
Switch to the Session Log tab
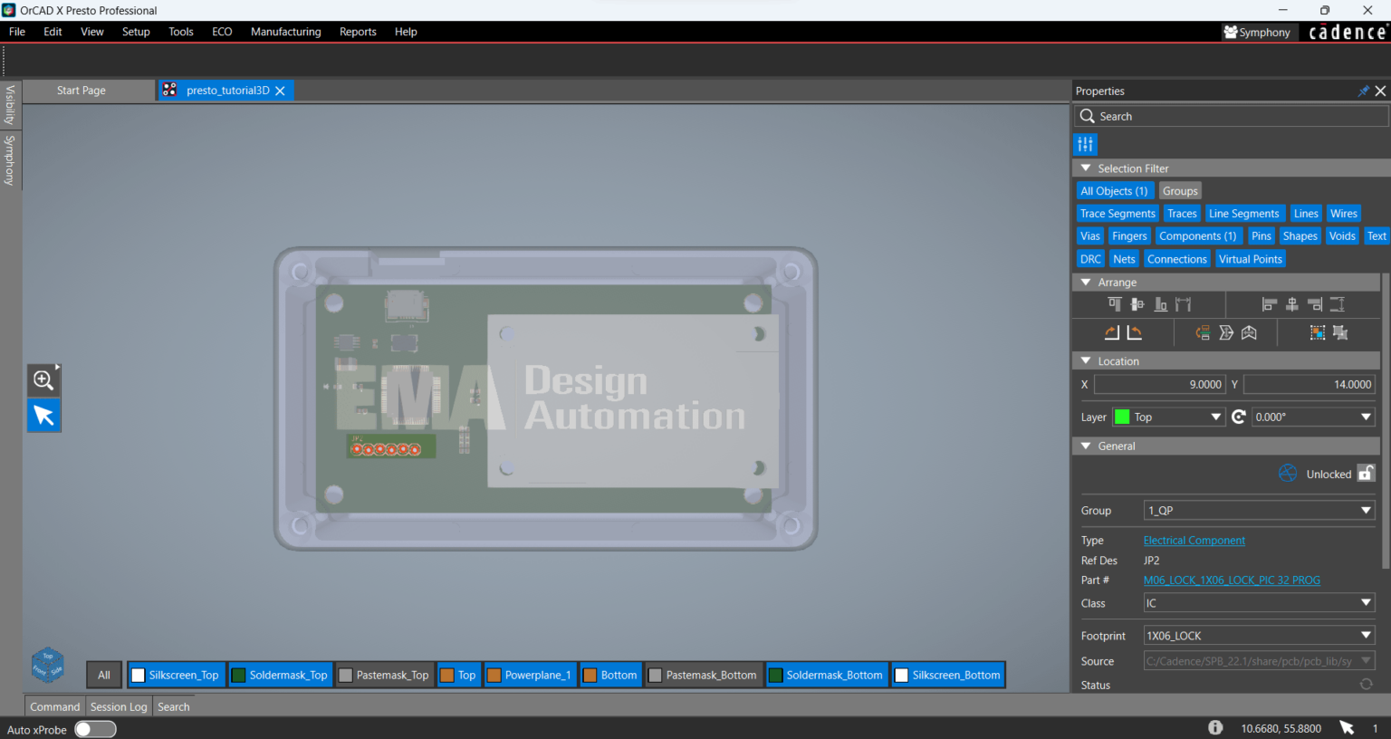(x=118, y=706)
